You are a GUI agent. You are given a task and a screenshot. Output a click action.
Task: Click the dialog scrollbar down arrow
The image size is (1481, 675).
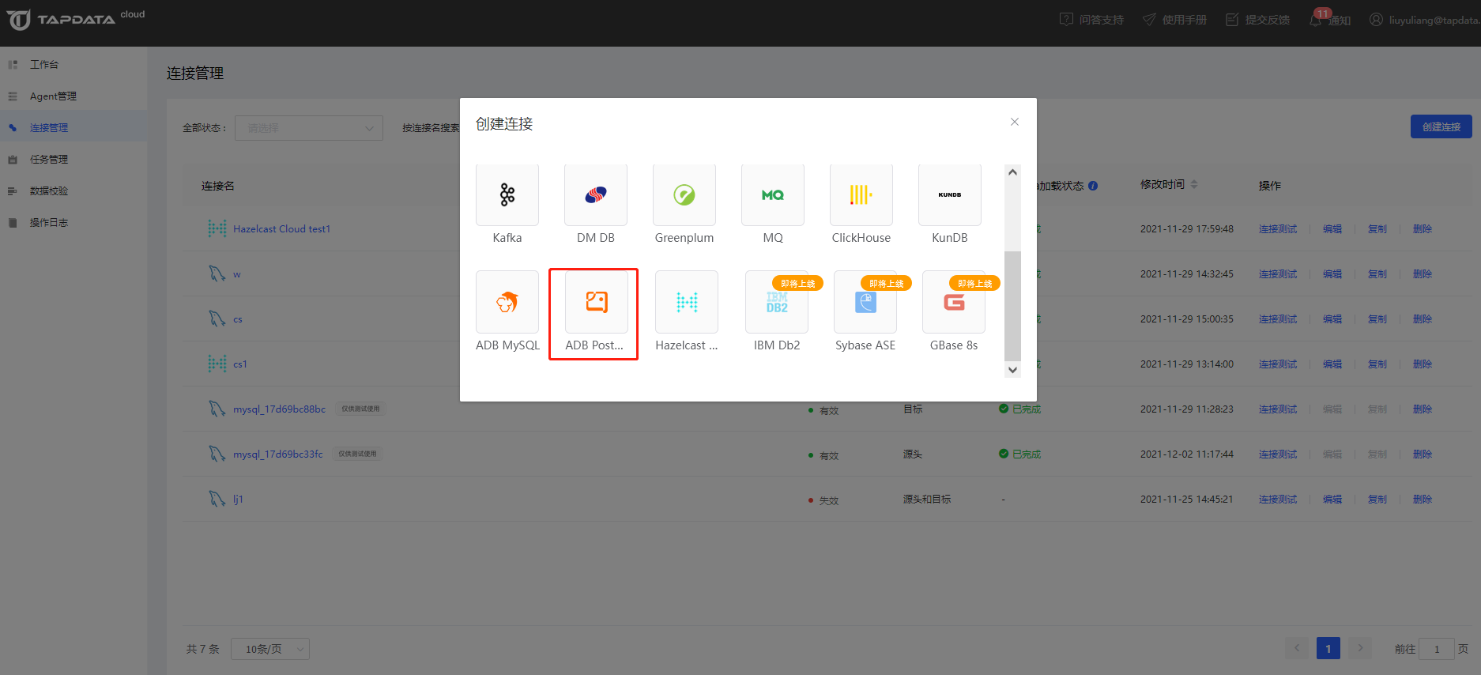(1012, 369)
